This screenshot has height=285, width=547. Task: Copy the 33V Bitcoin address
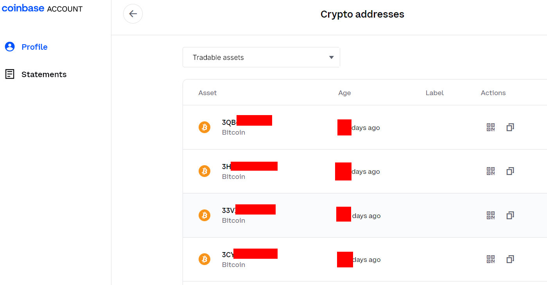[510, 215]
